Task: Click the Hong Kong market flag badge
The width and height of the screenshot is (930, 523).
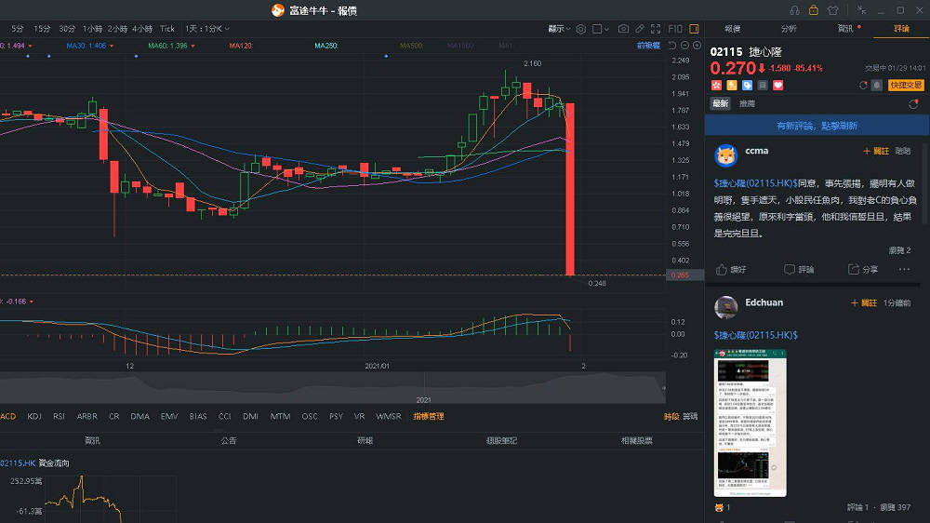Action: tap(716, 86)
